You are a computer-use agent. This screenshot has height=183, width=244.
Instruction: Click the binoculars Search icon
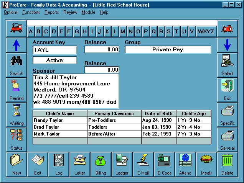tap(16, 64)
